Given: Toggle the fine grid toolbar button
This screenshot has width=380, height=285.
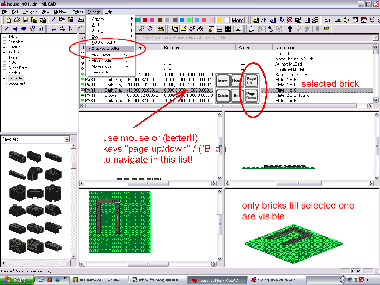Looking at the screenshot, I should tap(228, 29).
